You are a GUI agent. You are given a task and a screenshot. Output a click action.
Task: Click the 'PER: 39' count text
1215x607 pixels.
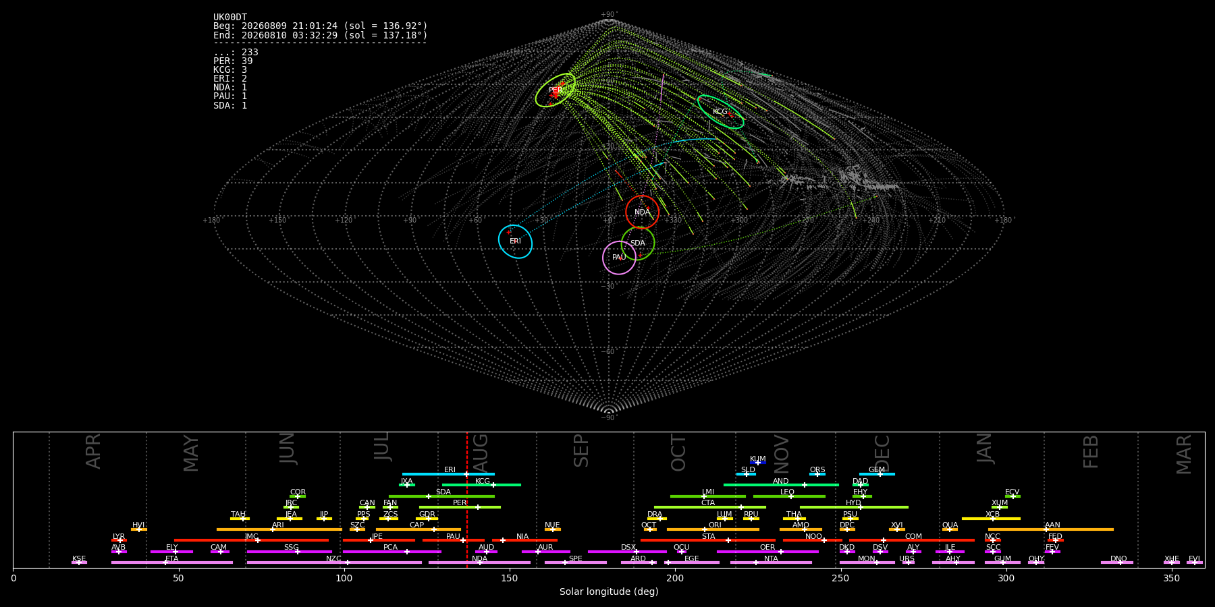click(233, 61)
